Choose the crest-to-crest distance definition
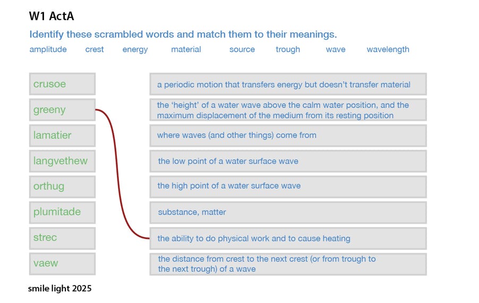This screenshot has height=303, width=479. (x=288, y=264)
